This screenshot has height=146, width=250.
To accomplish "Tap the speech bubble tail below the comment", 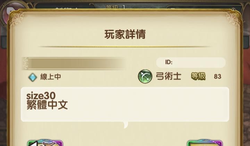I will pyautogui.click(x=126, y=125).
